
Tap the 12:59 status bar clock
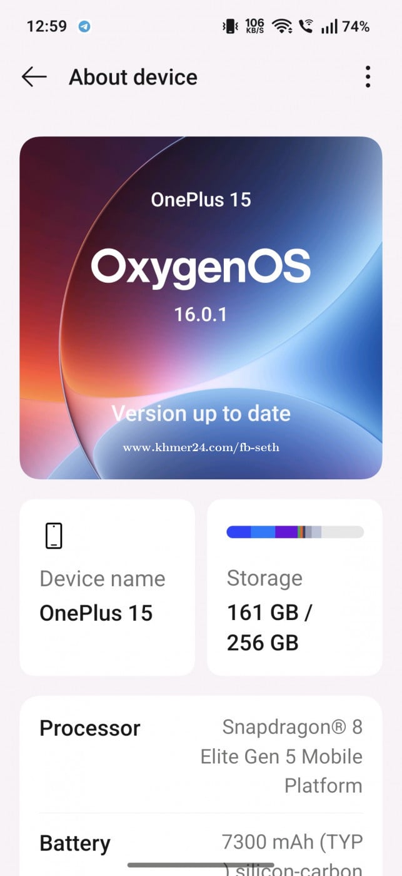click(x=46, y=26)
